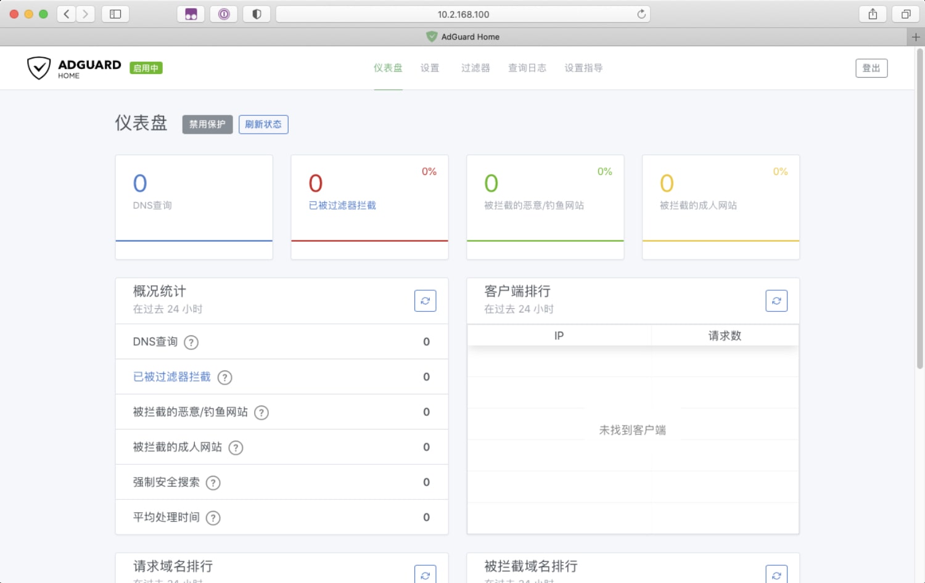Switch to the 设置 tab
Image resolution: width=925 pixels, height=583 pixels.
pos(430,68)
